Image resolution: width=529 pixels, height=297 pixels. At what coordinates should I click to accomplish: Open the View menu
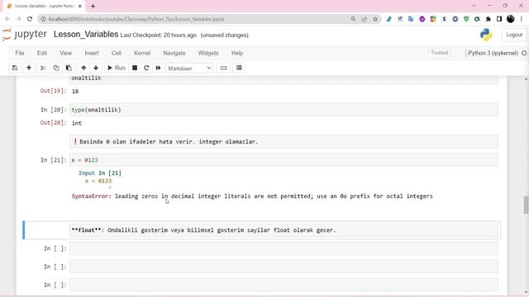click(x=65, y=53)
